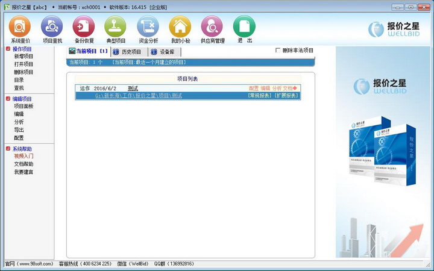The height and width of the screenshot is (271, 434).
Task: Collapse the 编辑项目 sidebar group
Action: (8, 99)
